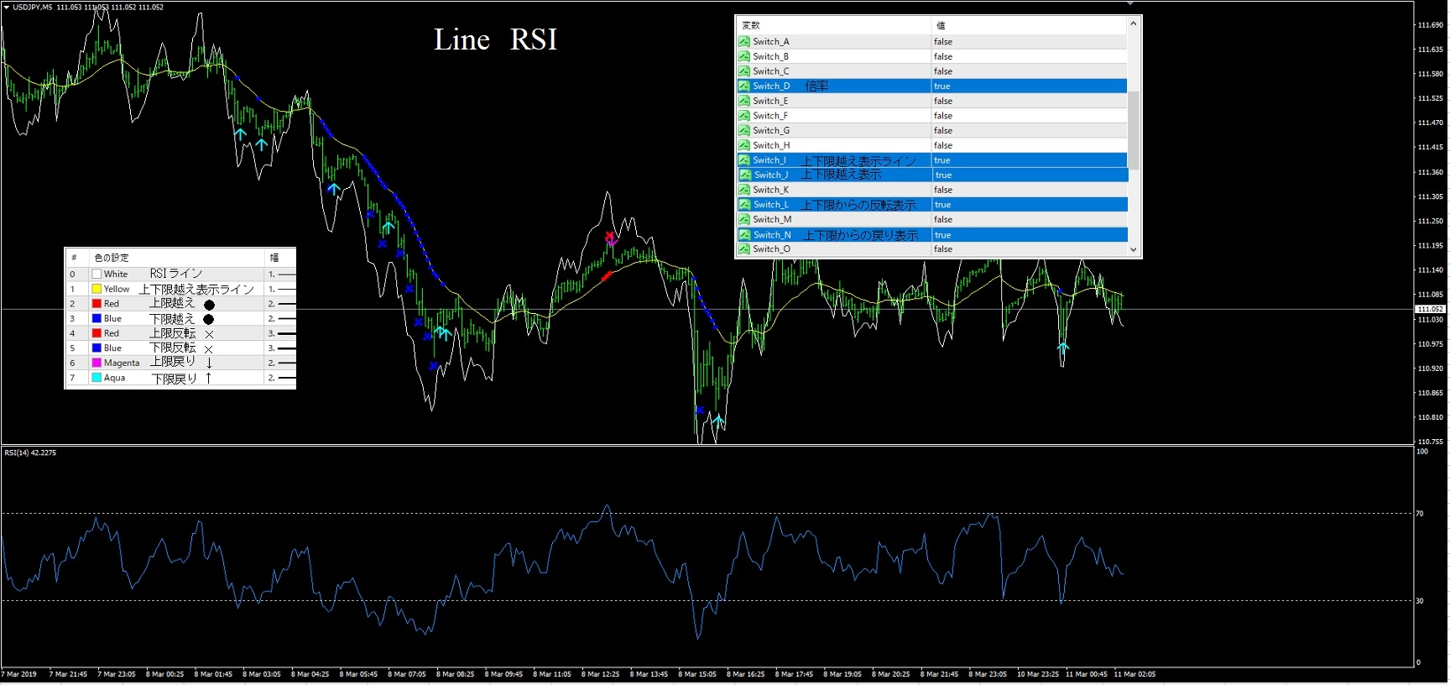
Task: Click the Switch_I variable icon
Action: (x=744, y=160)
